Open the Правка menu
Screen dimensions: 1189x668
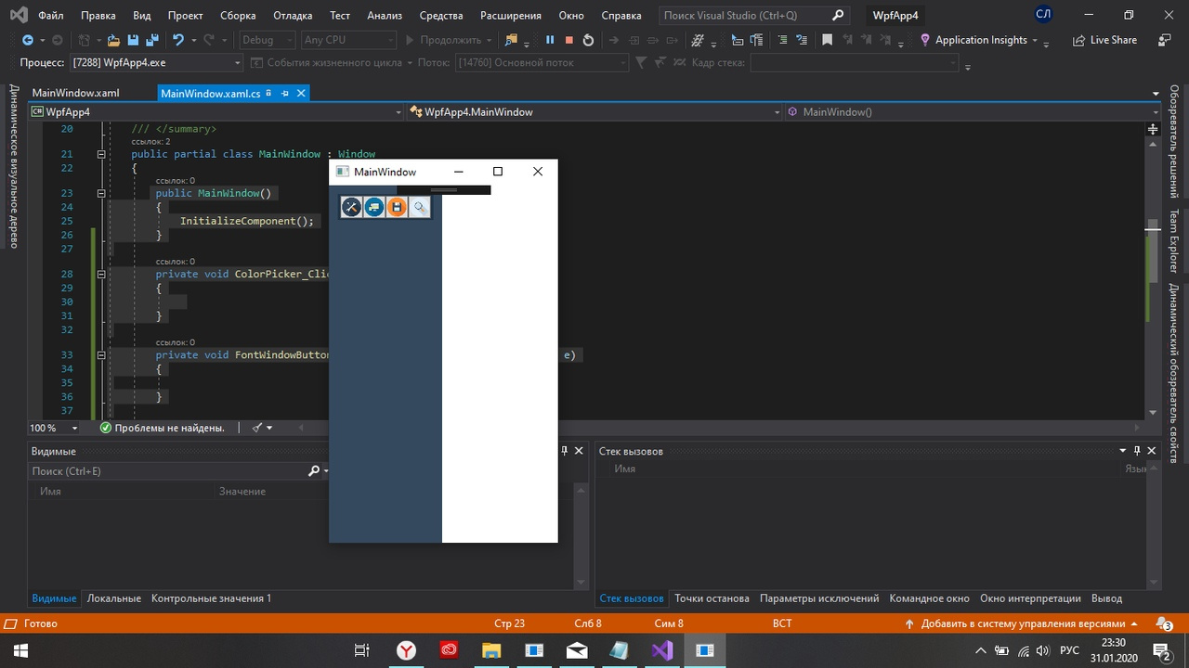tap(98, 16)
